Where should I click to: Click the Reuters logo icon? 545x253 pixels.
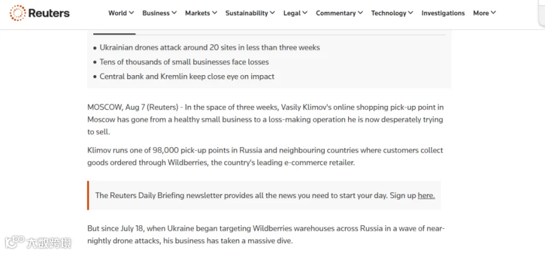pos(18,13)
